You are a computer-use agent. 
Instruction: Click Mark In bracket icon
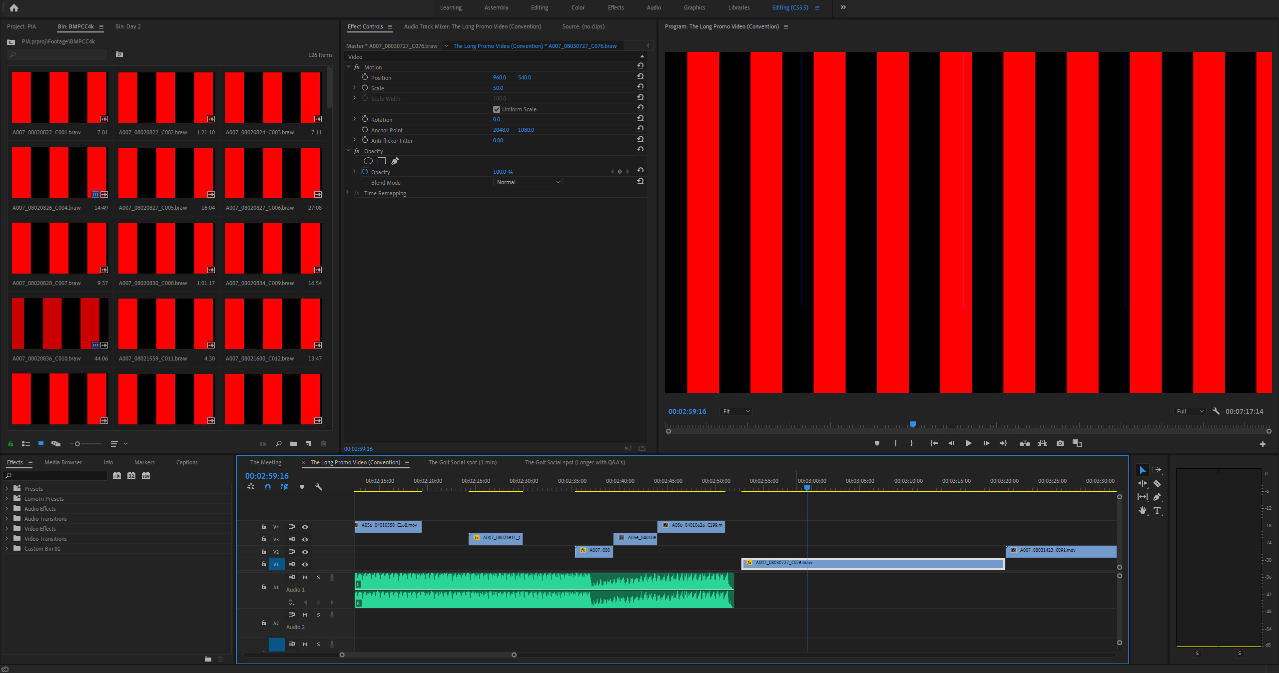(895, 443)
